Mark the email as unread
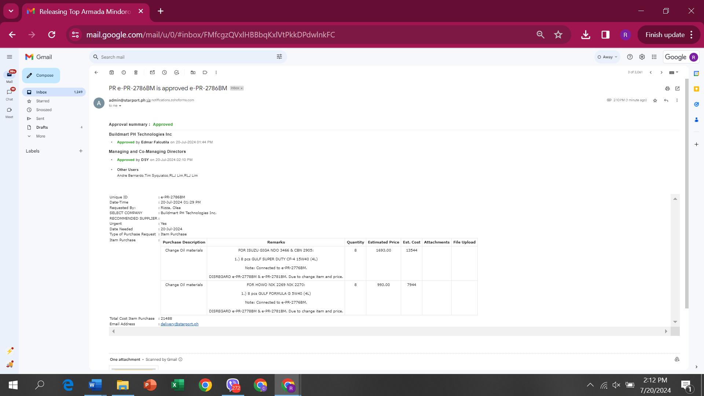704x396 pixels. 152,73
